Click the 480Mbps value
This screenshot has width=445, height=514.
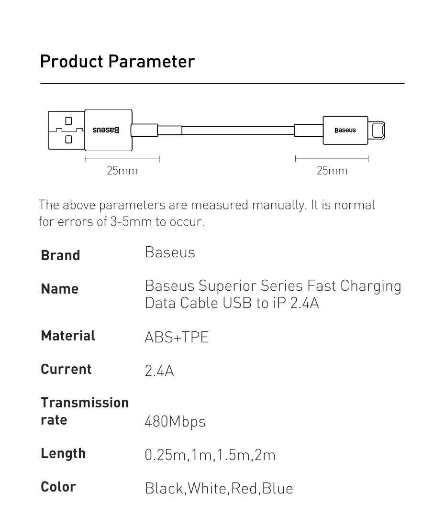pos(175,422)
